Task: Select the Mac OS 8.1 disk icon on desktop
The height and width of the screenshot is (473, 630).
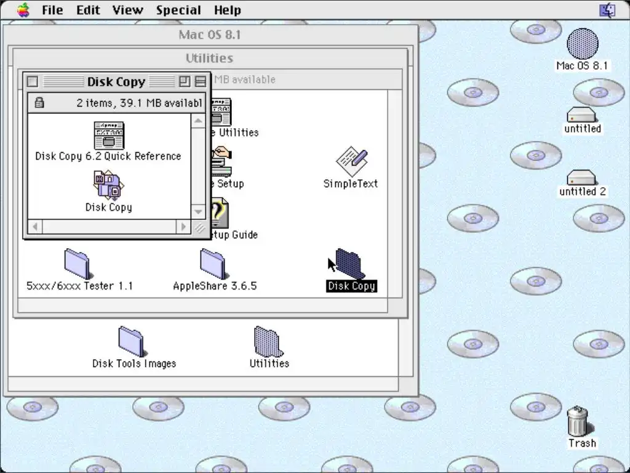Action: click(582, 44)
